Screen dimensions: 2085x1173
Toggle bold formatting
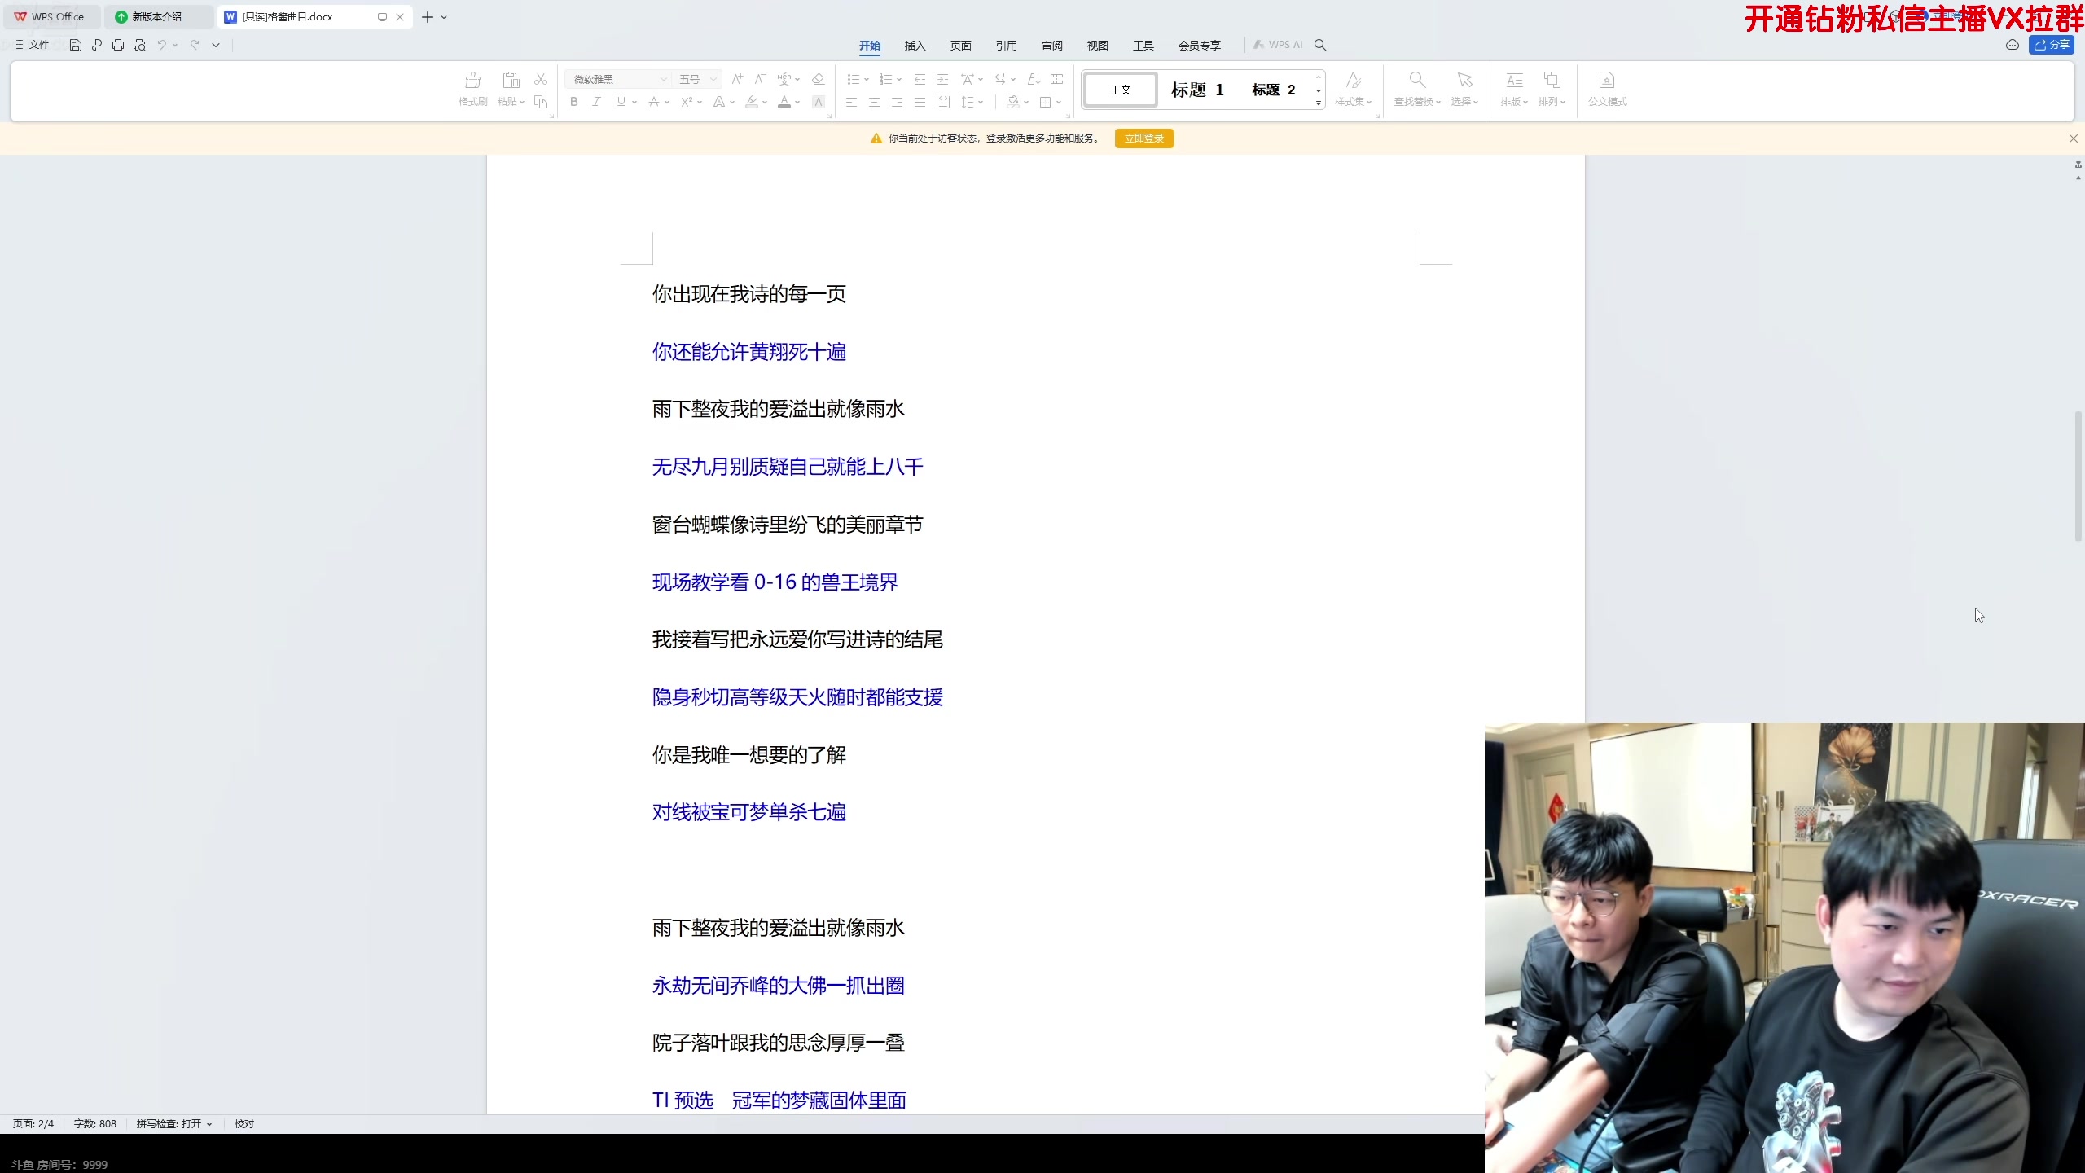pyautogui.click(x=573, y=102)
